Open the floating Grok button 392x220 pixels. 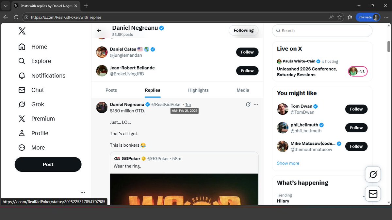coord(373,175)
